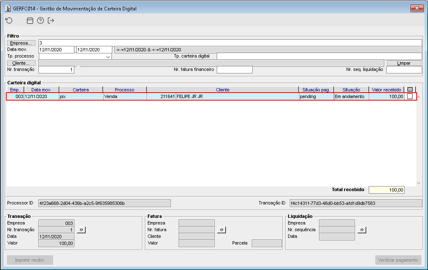Click the exit door toolbar icon
Viewport: 428px width, 270px height.
tap(51, 20)
